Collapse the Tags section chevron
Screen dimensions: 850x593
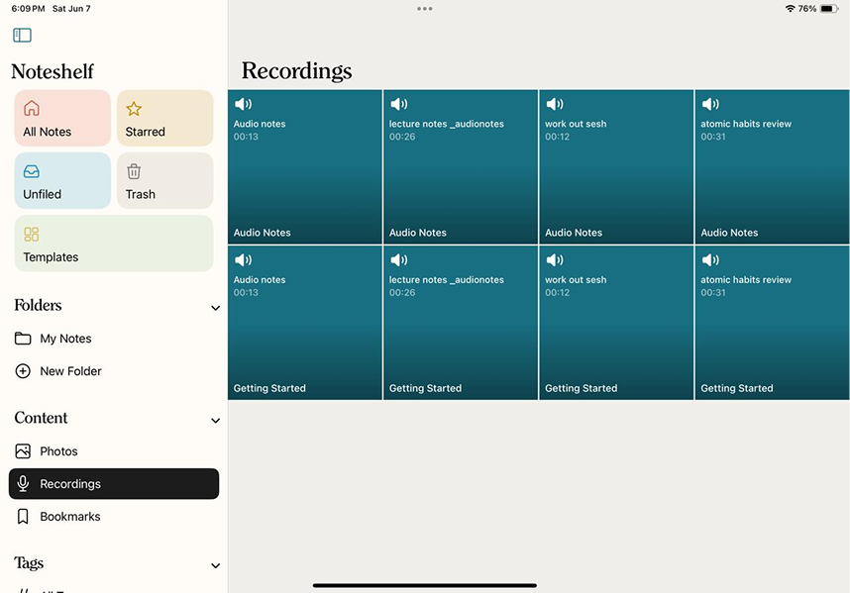[215, 565]
